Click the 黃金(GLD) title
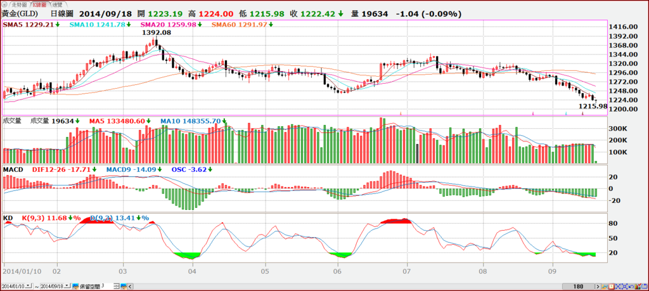The image size is (649, 291). coord(21,14)
